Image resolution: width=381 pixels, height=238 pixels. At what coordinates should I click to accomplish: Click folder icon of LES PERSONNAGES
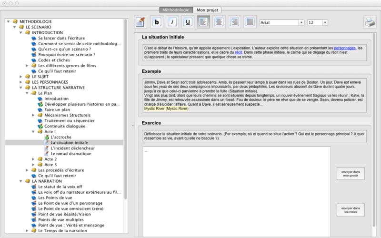[x=28, y=82]
